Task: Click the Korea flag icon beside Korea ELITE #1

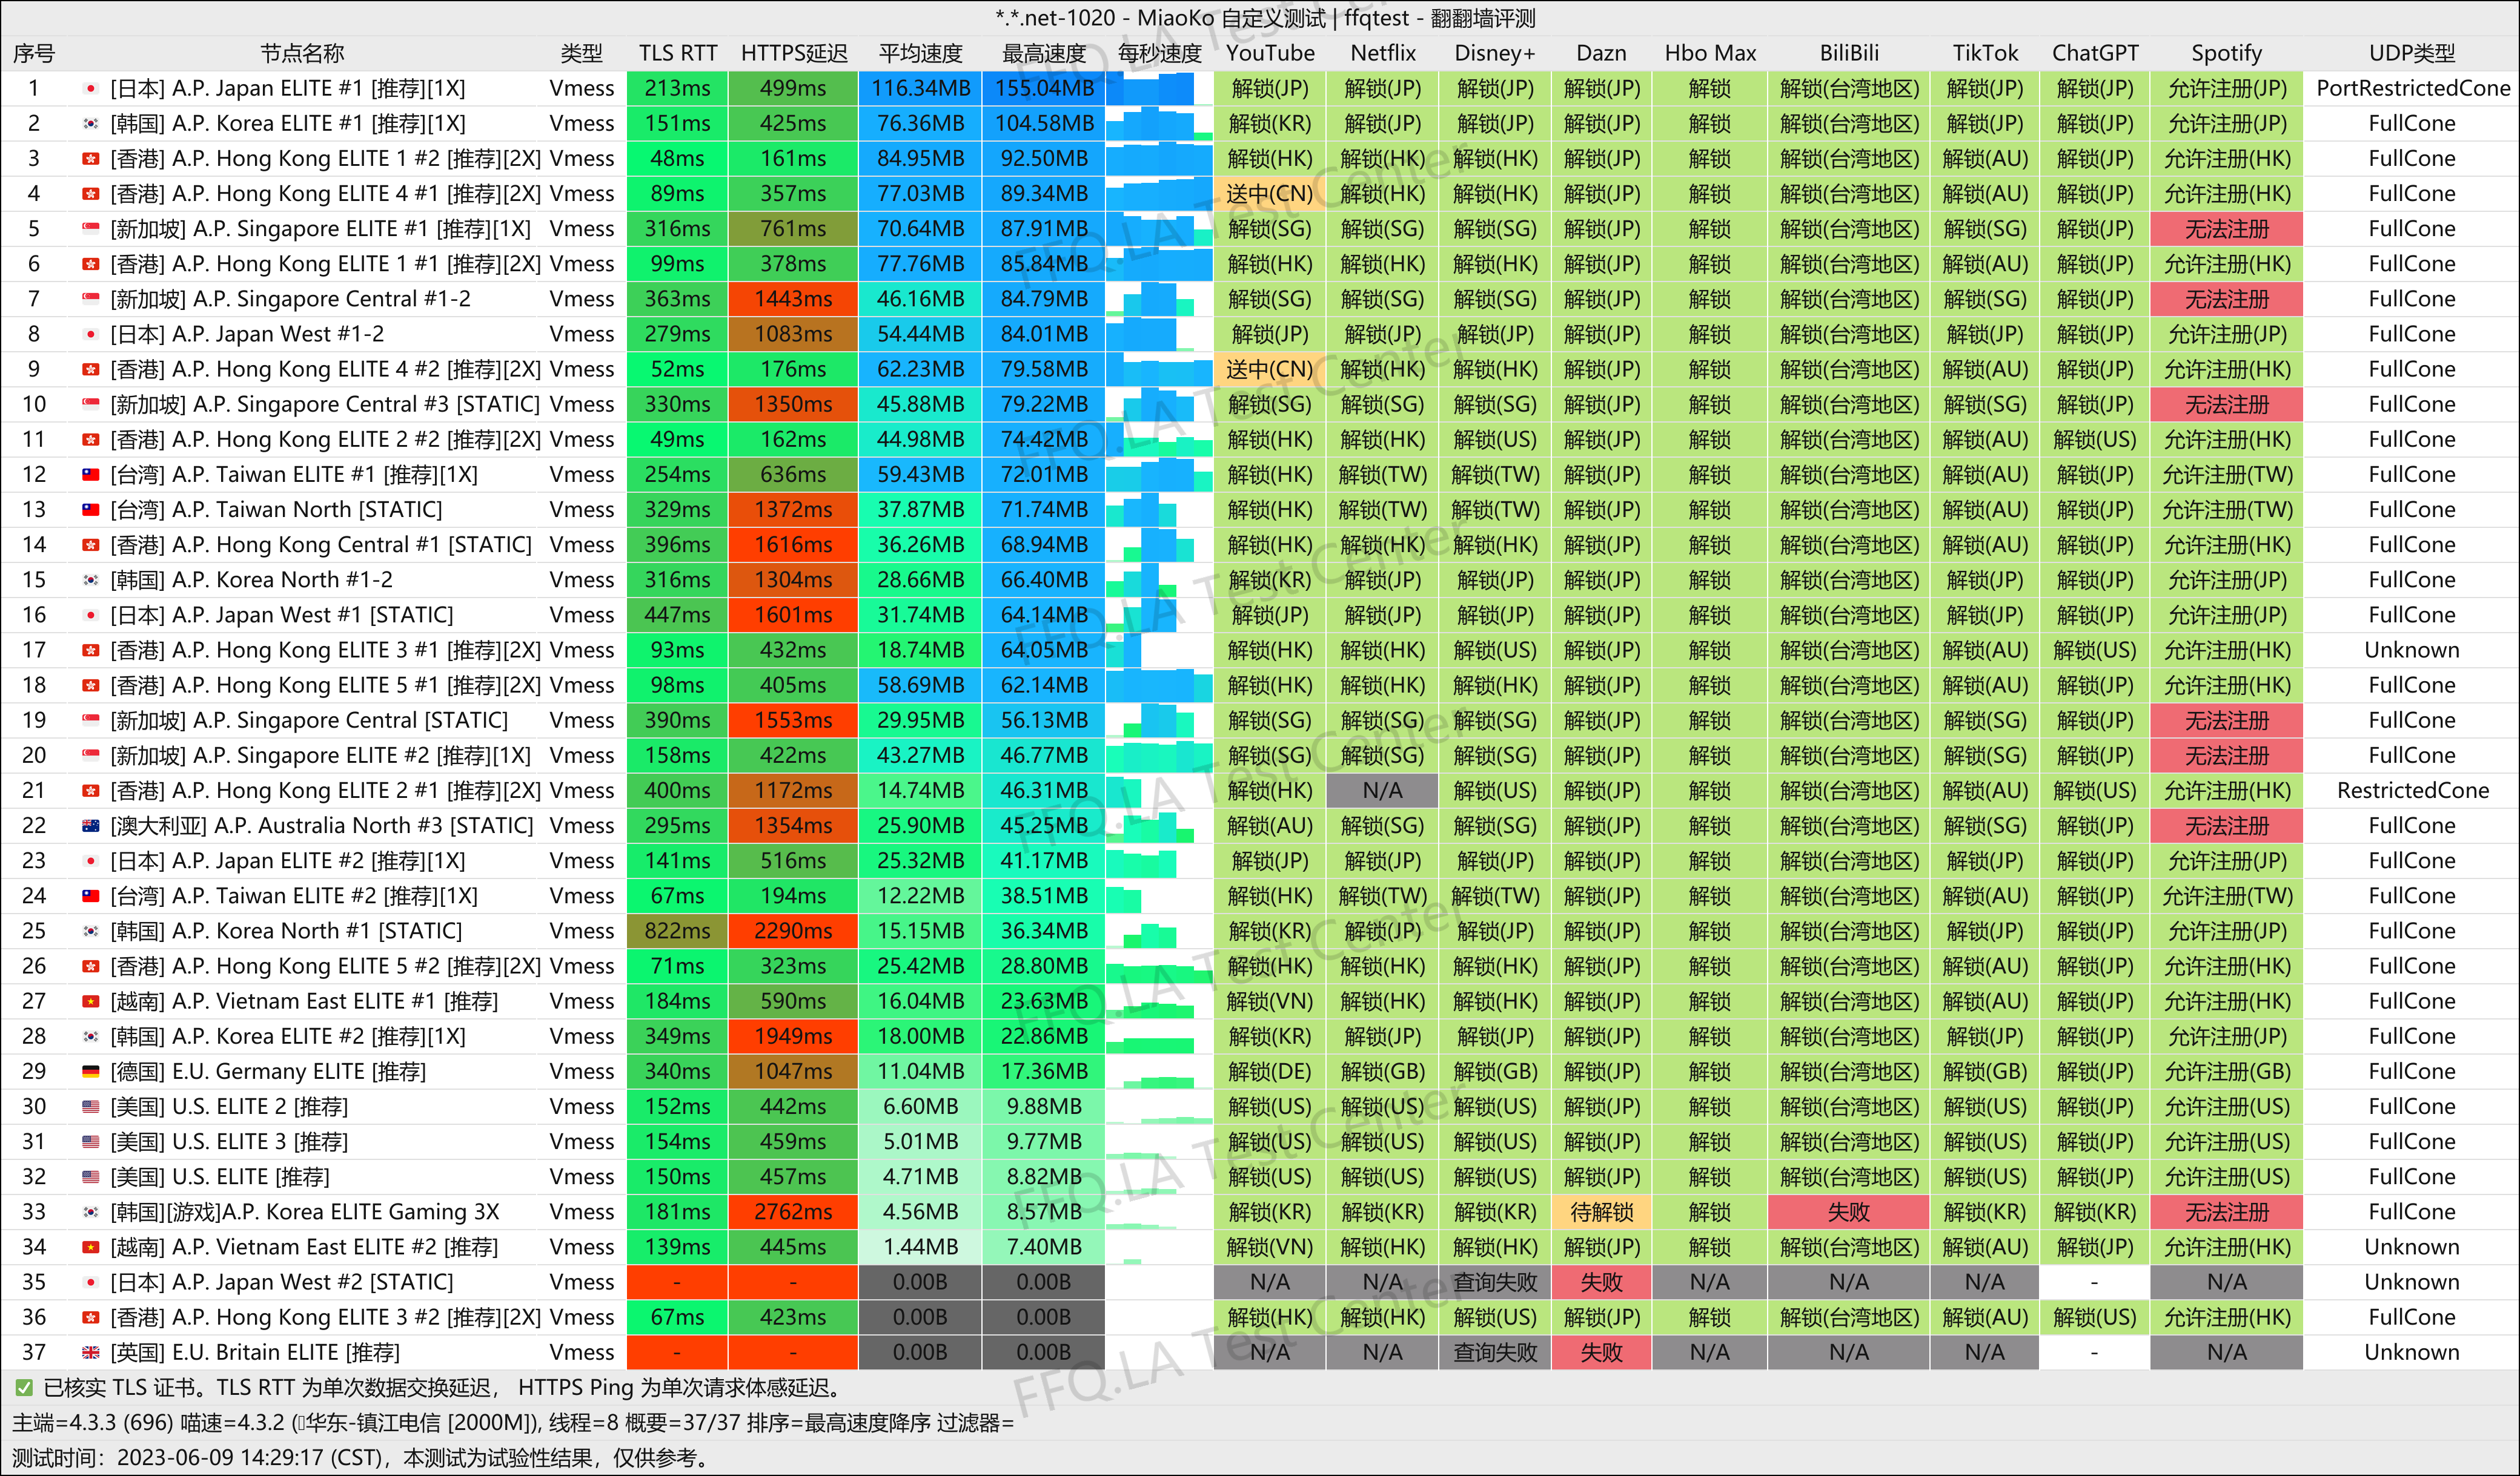Action: [x=91, y=124]
